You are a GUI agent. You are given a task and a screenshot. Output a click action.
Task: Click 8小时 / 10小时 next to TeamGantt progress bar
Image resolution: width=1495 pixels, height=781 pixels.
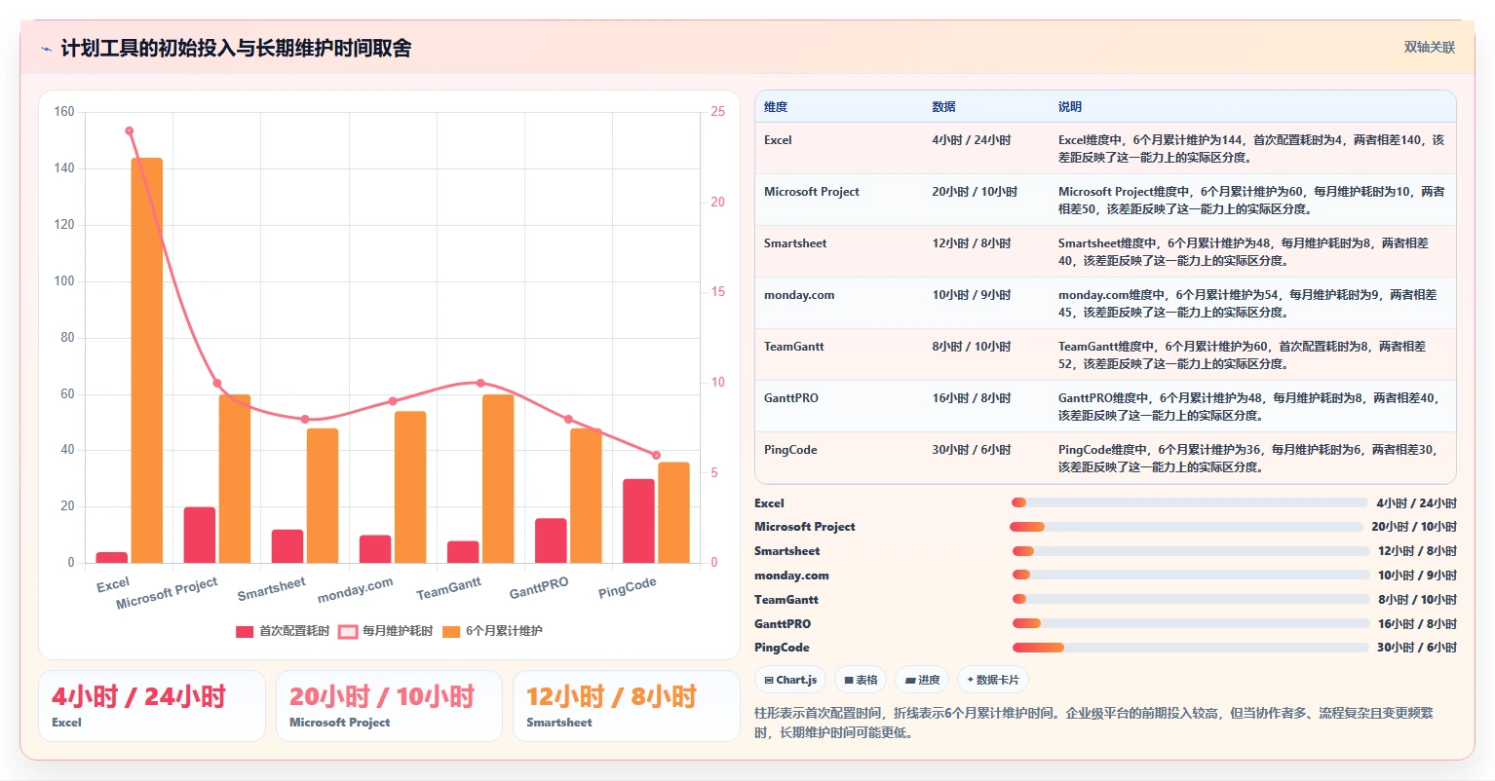click(1417, 600)
